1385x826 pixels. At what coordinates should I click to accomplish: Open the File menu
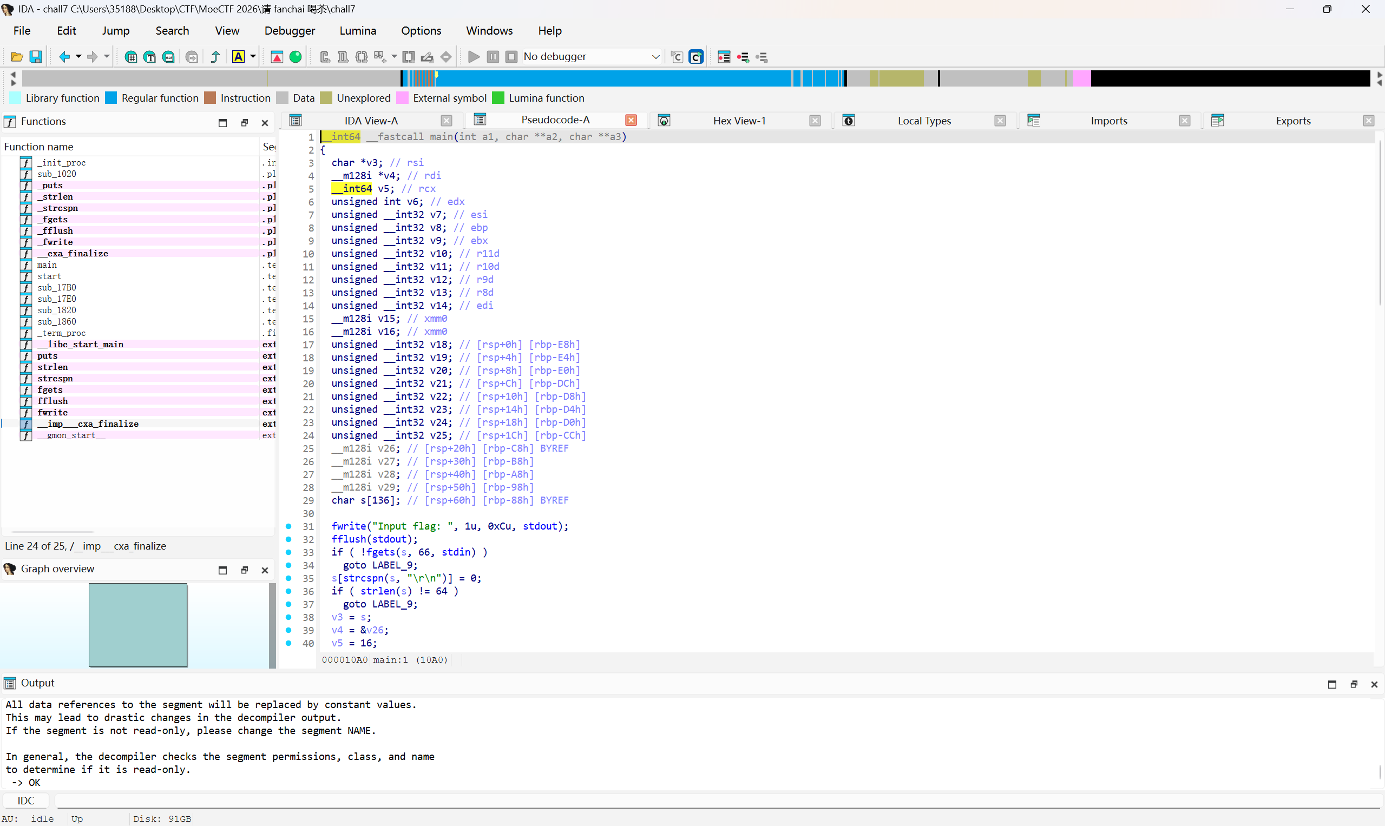tap(22, 31)
